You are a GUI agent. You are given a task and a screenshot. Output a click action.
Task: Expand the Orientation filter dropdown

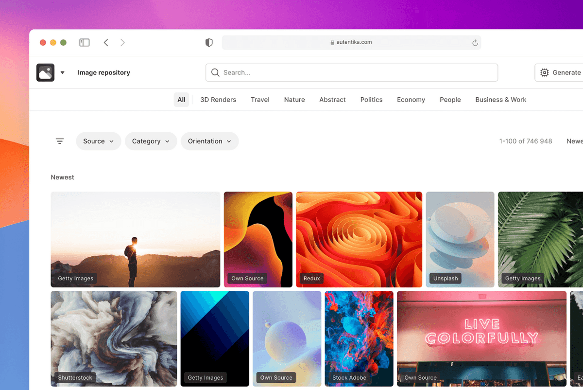[x=210, y=141]
